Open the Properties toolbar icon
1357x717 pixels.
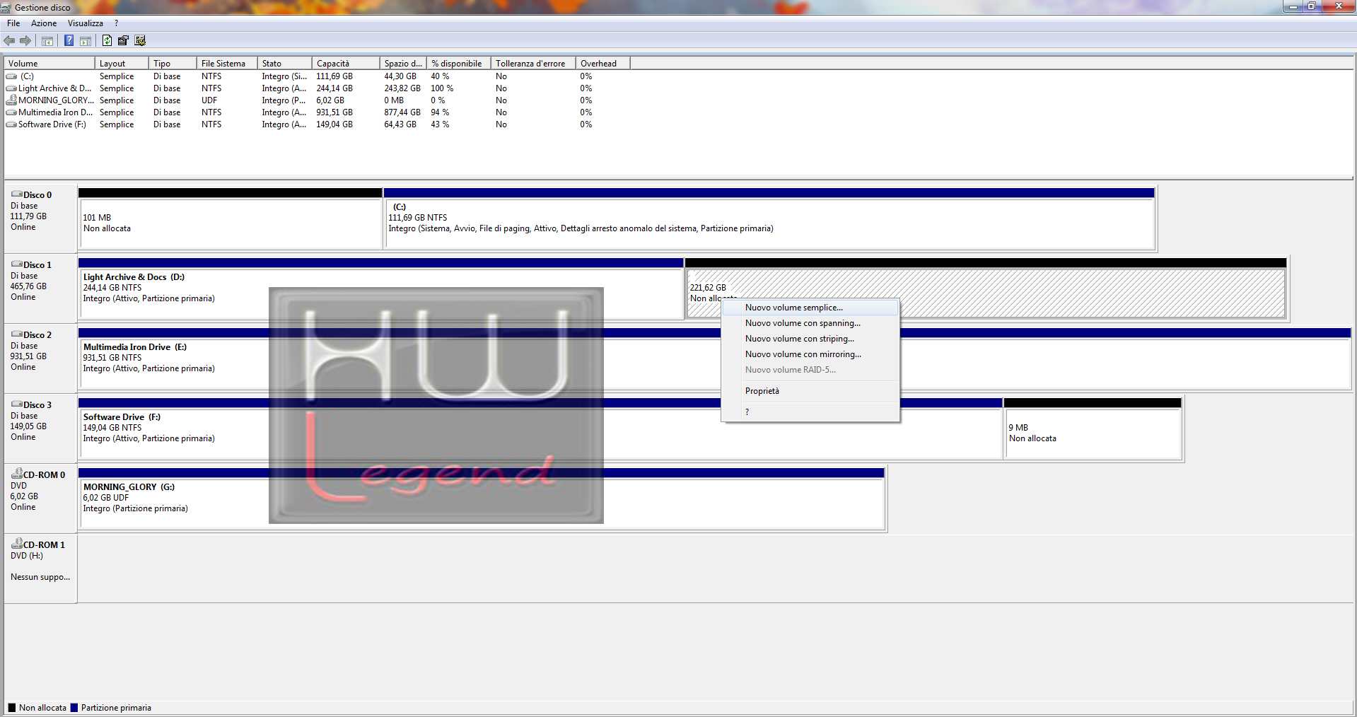[x=123, y=41]
